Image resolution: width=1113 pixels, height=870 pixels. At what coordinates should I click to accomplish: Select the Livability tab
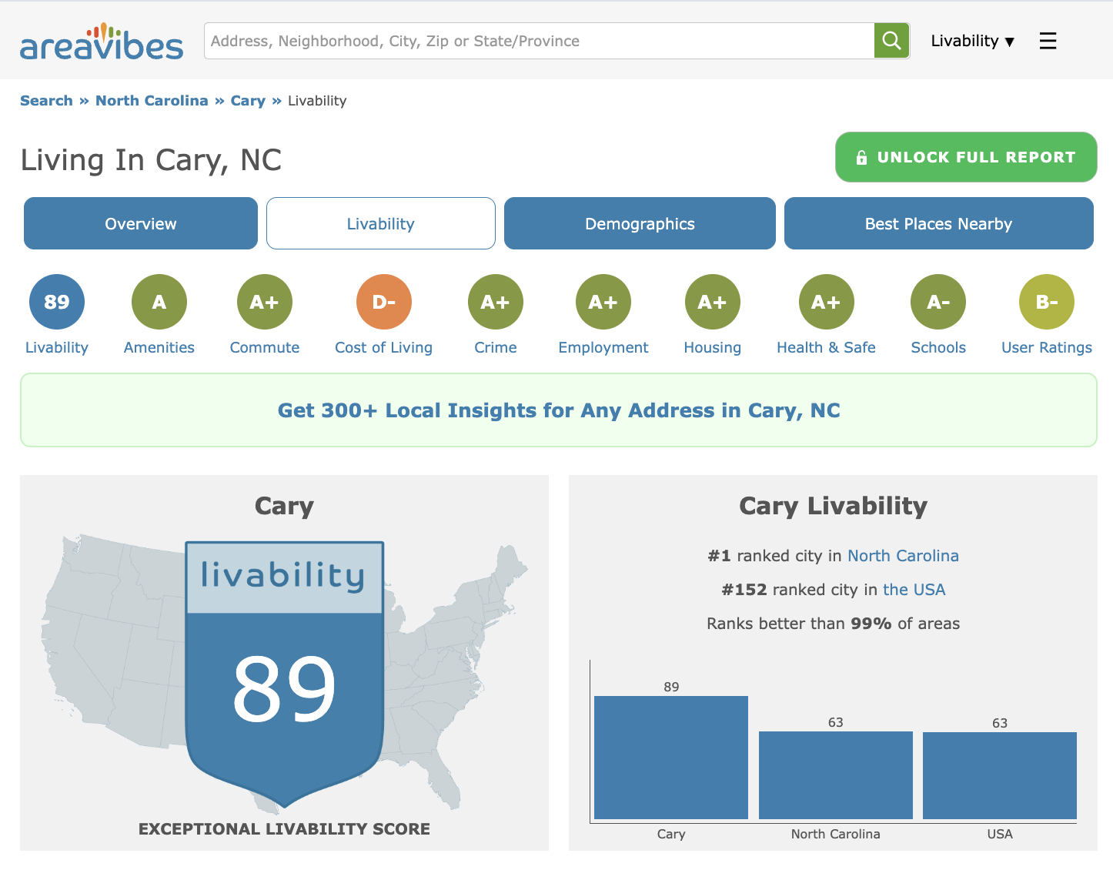pos(381,223)
